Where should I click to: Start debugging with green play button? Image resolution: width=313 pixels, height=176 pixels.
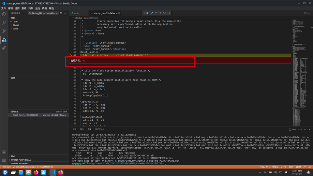coord(30,13)
